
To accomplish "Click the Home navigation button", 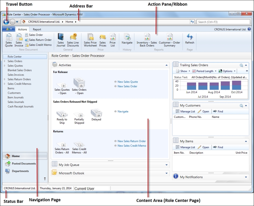I will coord(25,156).
